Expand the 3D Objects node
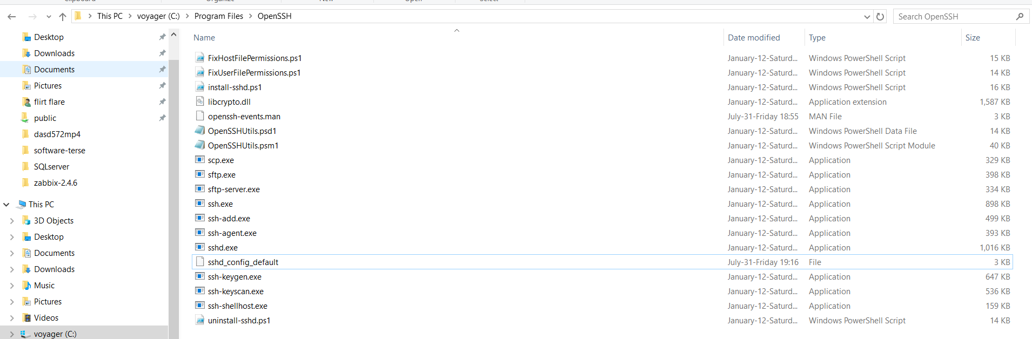This screenshot has width=1032, height=339. pyautogui.click(x=12, y=221)
